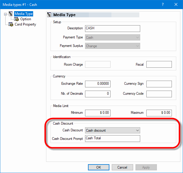Click the Option gear icon in tree
This screenshot has height=173, width=183.
(16, 19)
